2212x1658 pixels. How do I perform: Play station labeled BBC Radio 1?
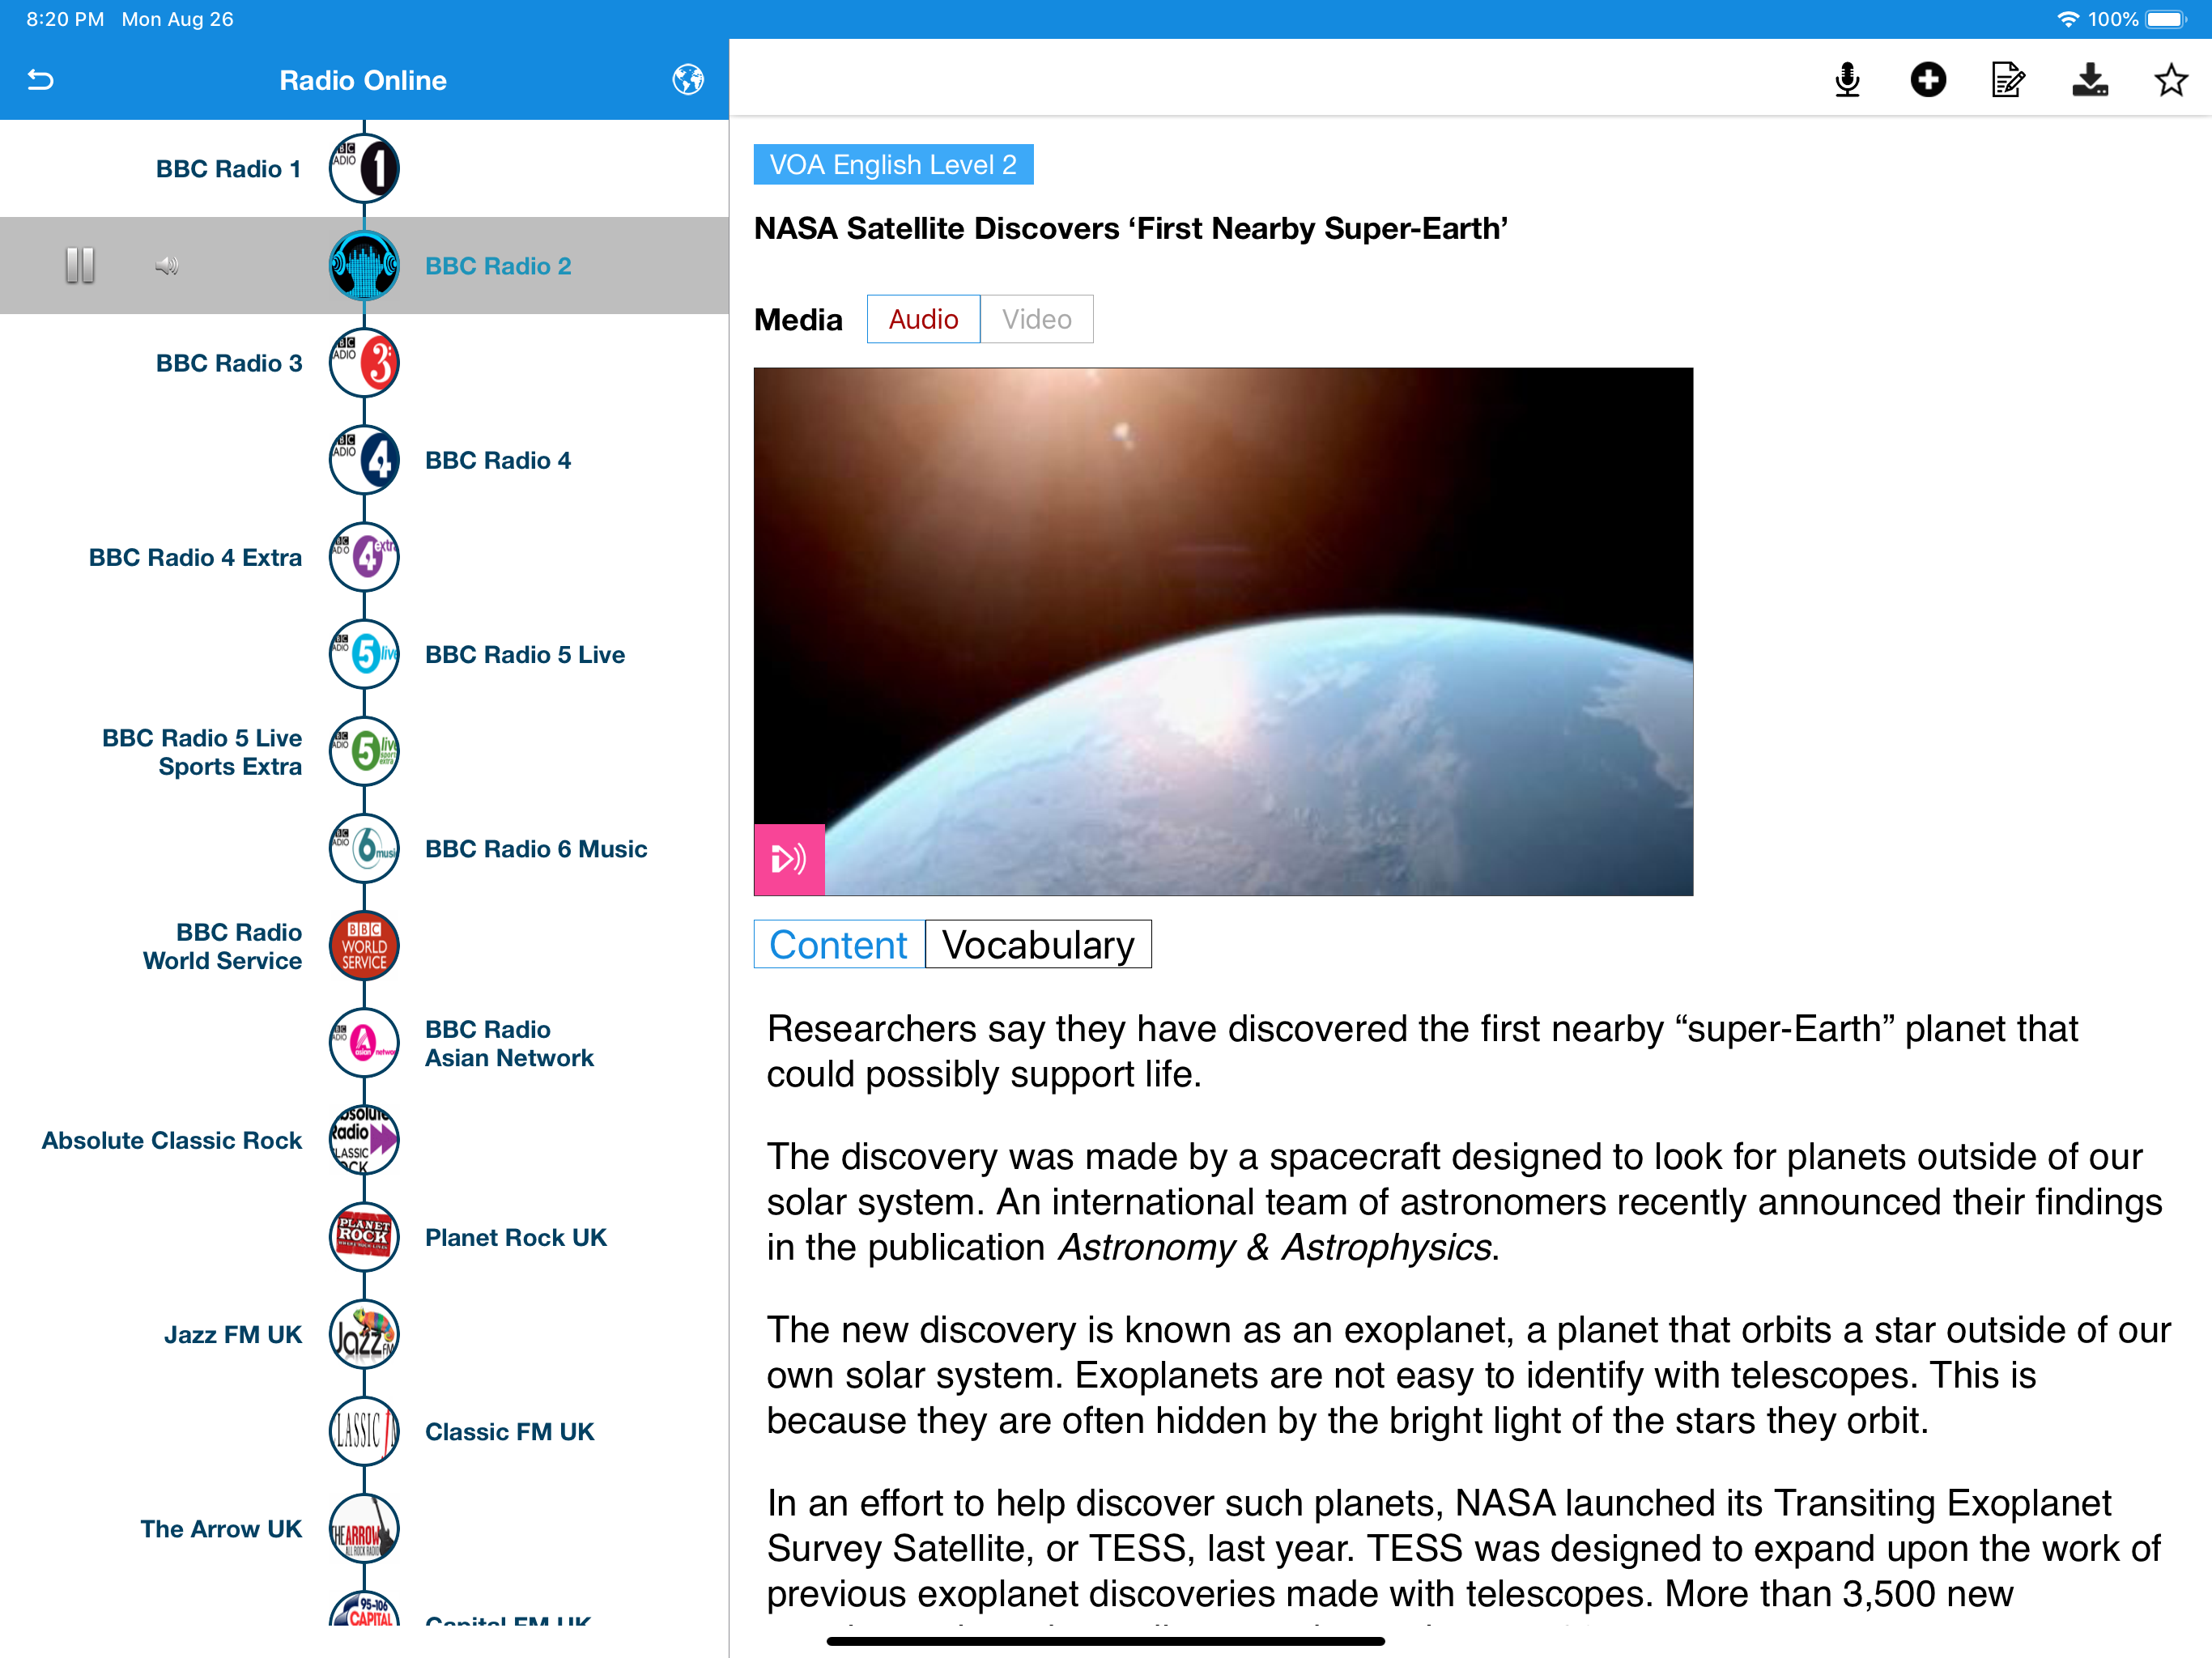tap(228, 169)
